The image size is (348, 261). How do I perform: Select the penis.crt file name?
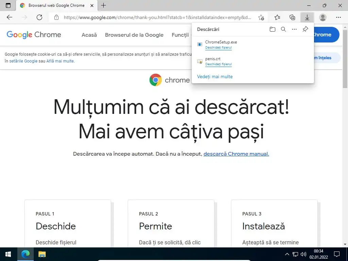point(213,59)
